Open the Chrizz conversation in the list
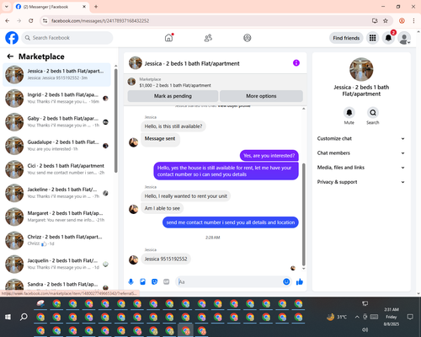This screenshot has width=421, height=337. (56, 240)
